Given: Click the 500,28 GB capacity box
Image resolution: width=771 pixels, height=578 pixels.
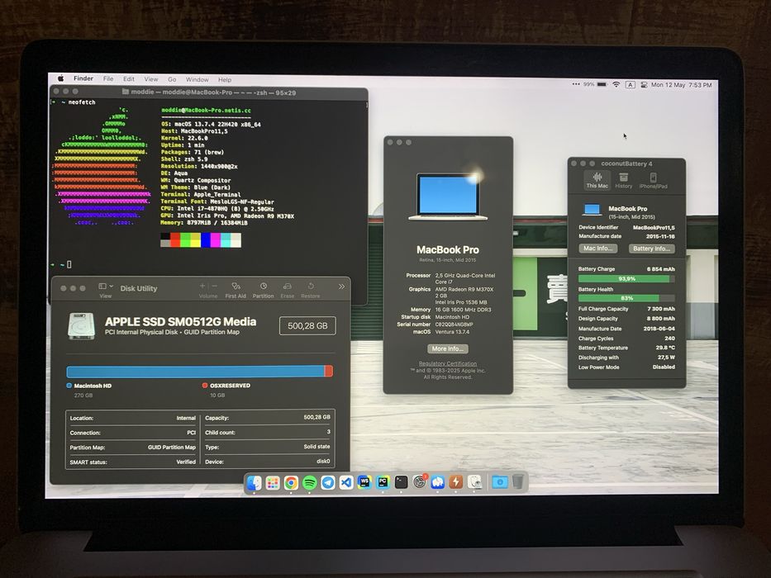Looking at the screenshot, I should point(307,325).
